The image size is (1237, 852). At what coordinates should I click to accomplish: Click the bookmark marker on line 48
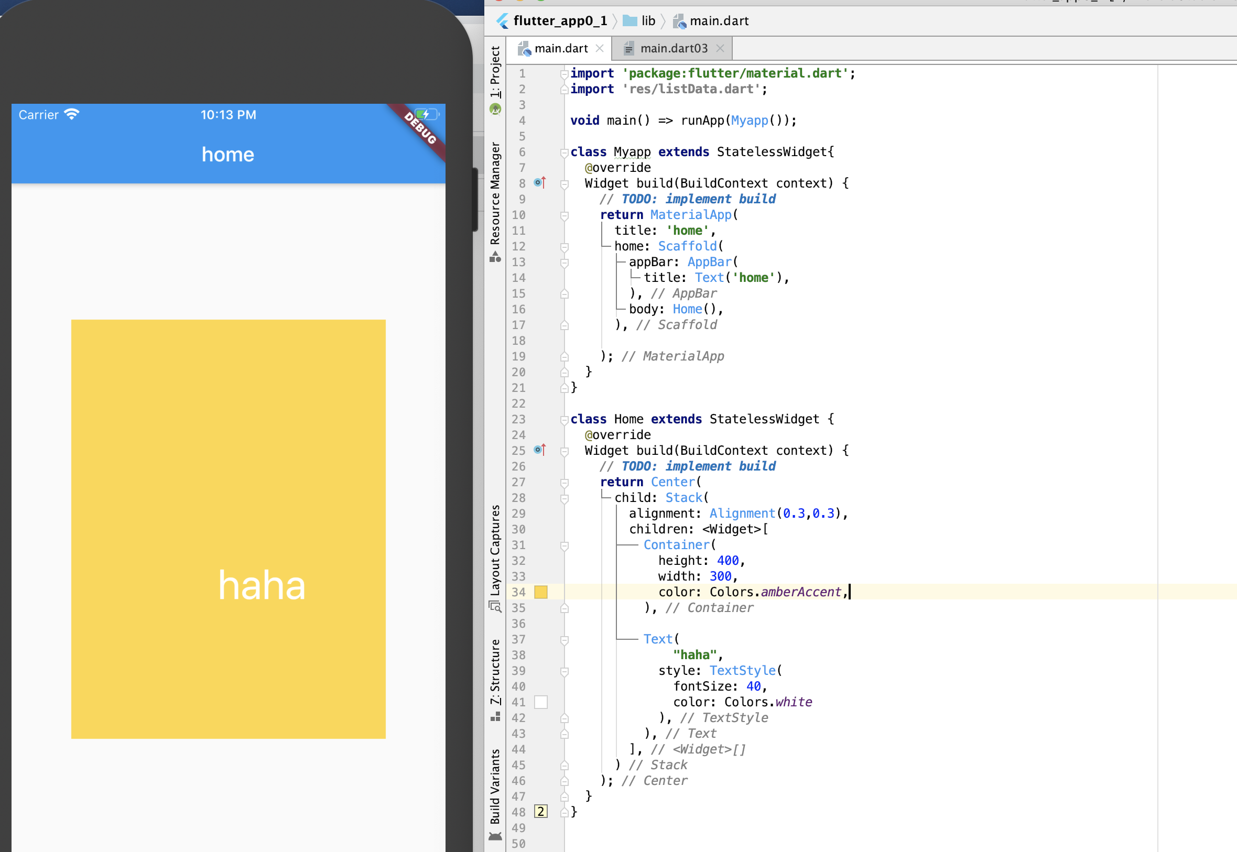[541, 812]
